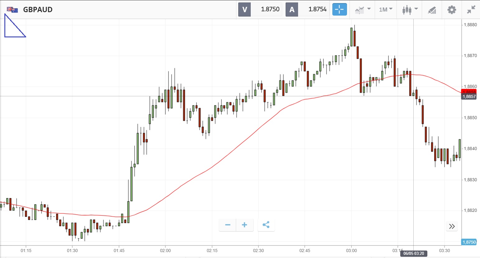480x258 pixels.
Task: Click the blue 1.8750 price tag
Action: click(469, 242)
